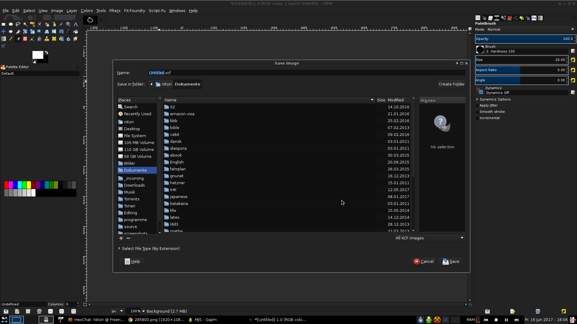Open the Filters menu
This screenshot has width=577, height=324.
[x=114, y=10]
